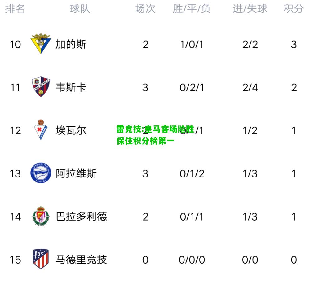This screenshot has height=284, width=310.
Task: Select the Real Valladolid crest
Action: click(41, 216)
